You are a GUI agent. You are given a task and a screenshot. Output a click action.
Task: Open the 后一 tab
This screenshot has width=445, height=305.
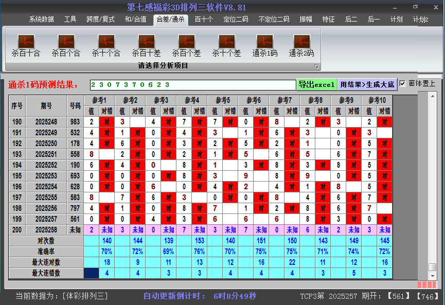point(373,20)
